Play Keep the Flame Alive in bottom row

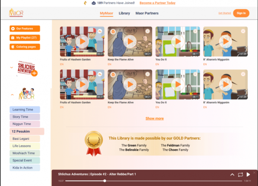tap(130, 84)
